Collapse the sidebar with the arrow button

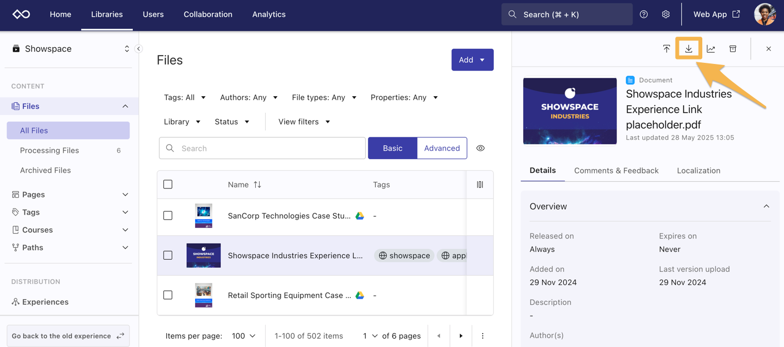tap(138, 49)
